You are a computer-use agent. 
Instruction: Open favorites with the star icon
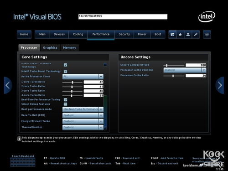coord(180,35)
